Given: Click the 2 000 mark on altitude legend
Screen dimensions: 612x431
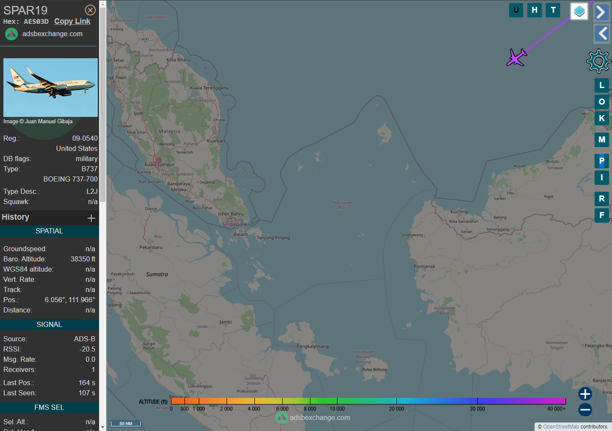Looking at the screenshot, I should [226, 409].
